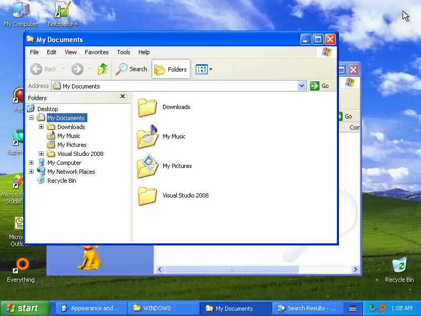Click the Notepad++ desktop shortcut
This screenshot has width=421, height=316.
[63, 14]
